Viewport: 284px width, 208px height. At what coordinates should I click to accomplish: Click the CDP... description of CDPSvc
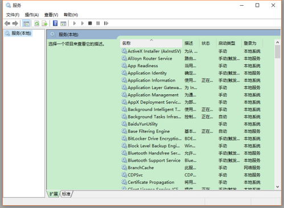tap(190, 175)
